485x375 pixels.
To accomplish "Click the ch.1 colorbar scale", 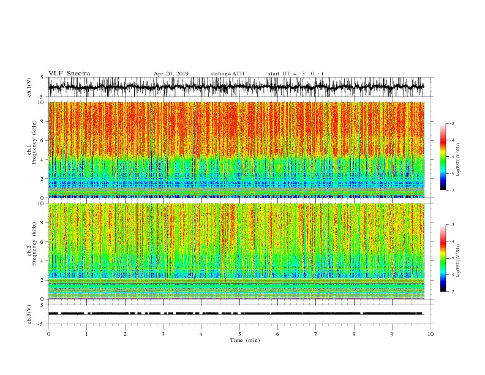I will (x=443, y=157).
